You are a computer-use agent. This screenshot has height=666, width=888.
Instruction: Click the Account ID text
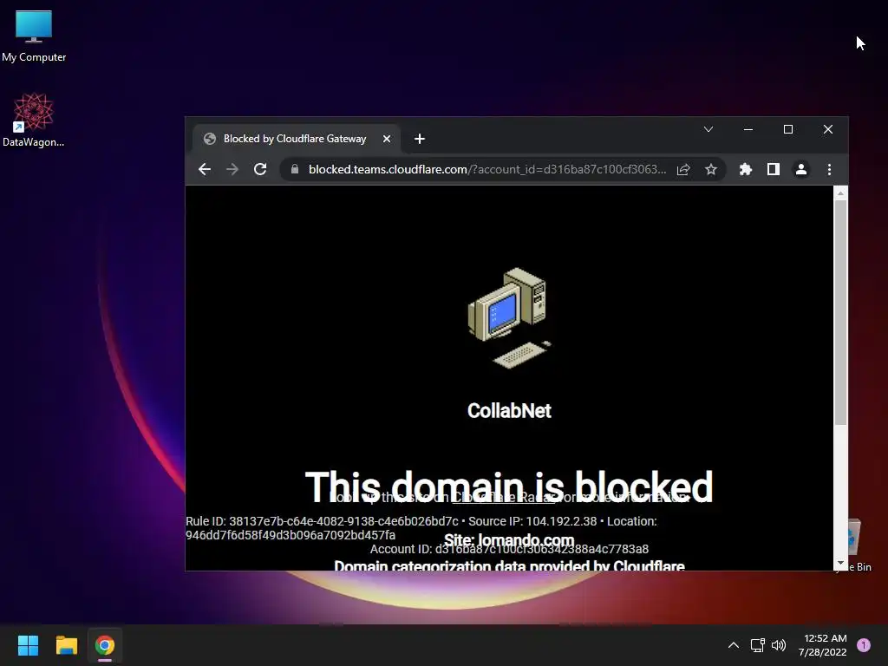click(509, 549)
